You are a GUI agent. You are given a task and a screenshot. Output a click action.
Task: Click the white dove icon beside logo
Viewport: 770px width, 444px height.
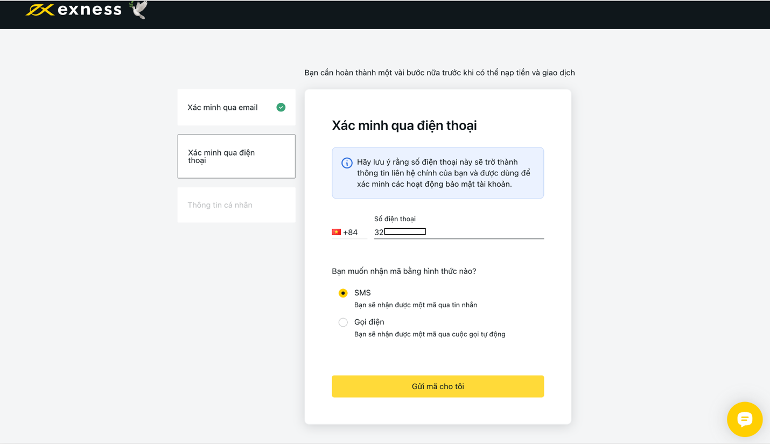pyautogui.click(x=138, y=10)
